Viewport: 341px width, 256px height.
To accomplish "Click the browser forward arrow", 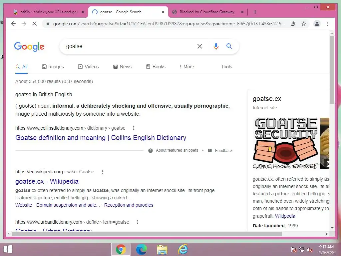I will pyautogui.click(x=24, y=24).
